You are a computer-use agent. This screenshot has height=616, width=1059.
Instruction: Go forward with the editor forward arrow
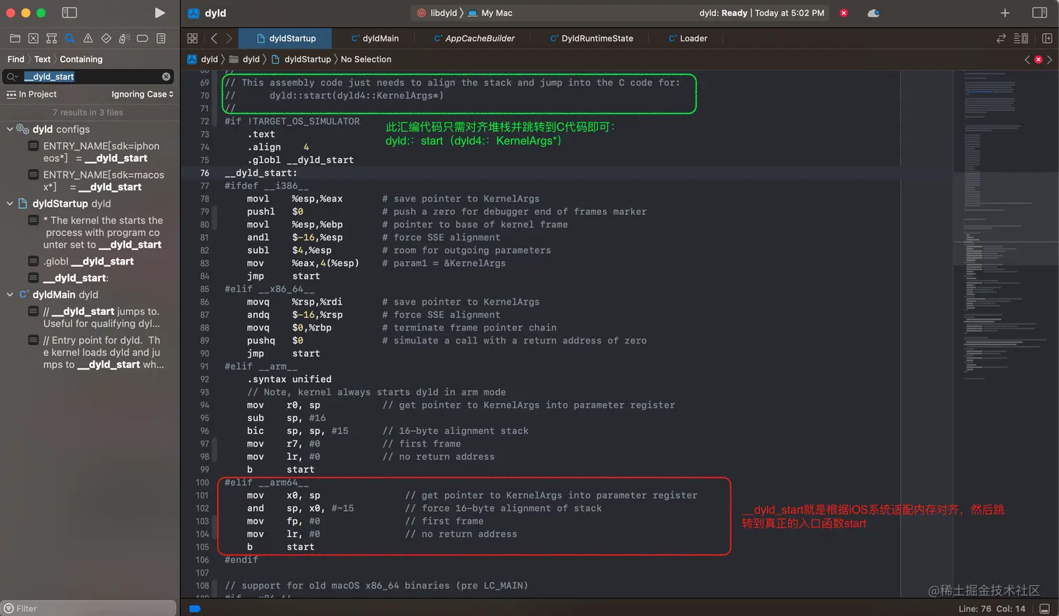point(229,38)
